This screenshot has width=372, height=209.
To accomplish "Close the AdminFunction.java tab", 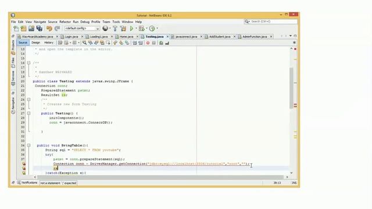I will [x=271, y=37].
